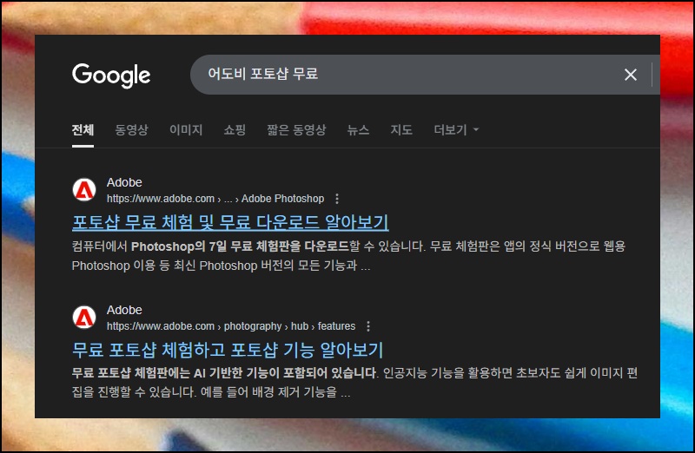Switch to the 동영상 tab
This screenshot has width=695, height=453.
[x=131, y=130]
